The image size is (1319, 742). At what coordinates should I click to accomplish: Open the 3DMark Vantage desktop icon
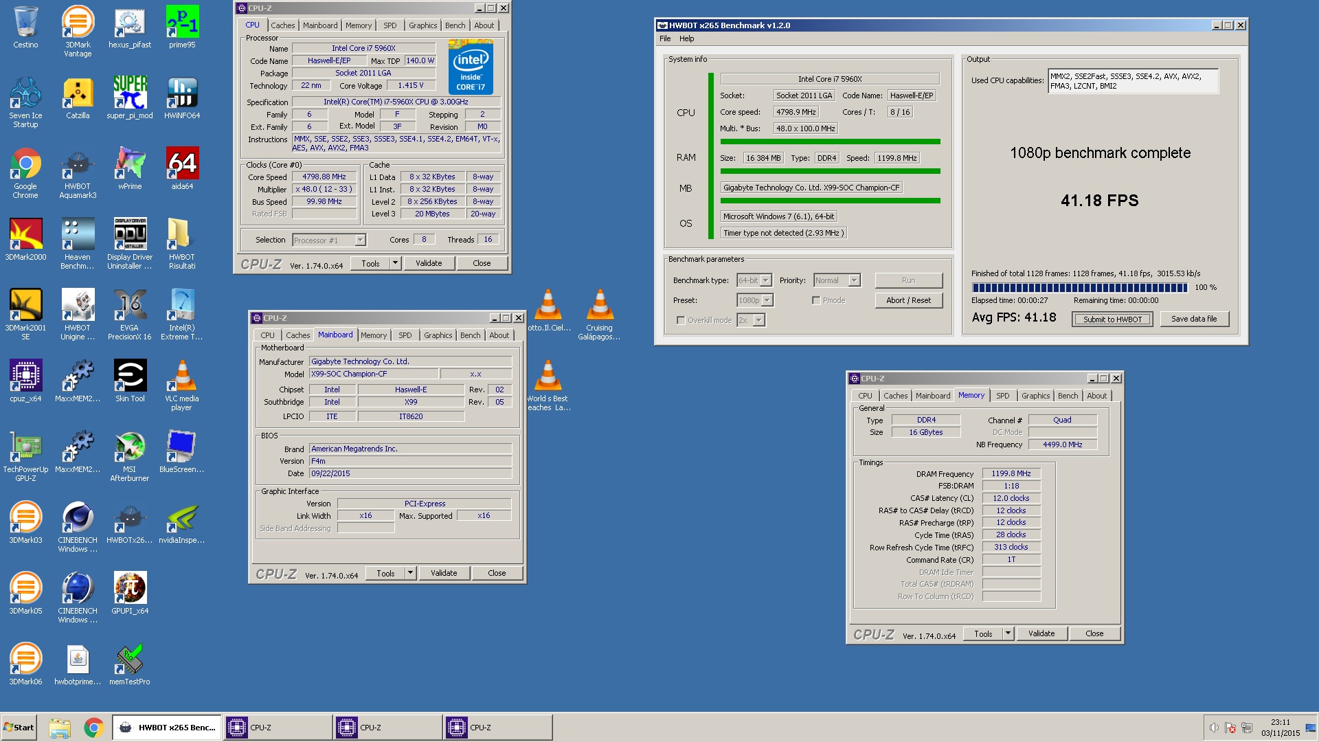pos(78,30)
